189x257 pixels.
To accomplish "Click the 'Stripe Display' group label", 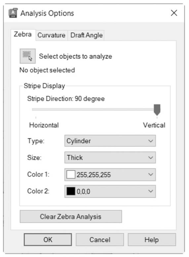I will tap(44, 86).
